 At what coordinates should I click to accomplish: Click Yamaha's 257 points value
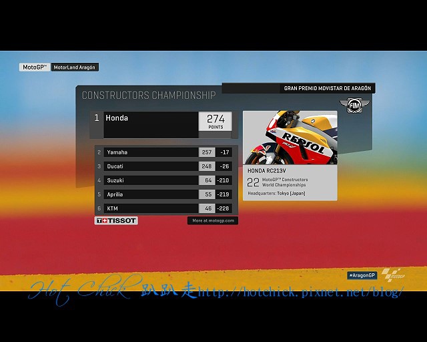point(207,152)
